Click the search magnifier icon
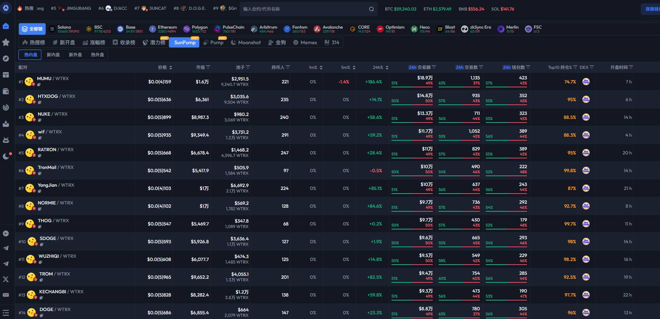Viewport: 660px width, 319px height. 371,9
